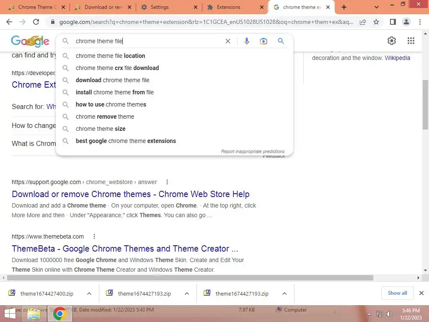Share this page icon in address bar
Screen dimensions: 429x322
pyautogui.click(x=363, y=22)
